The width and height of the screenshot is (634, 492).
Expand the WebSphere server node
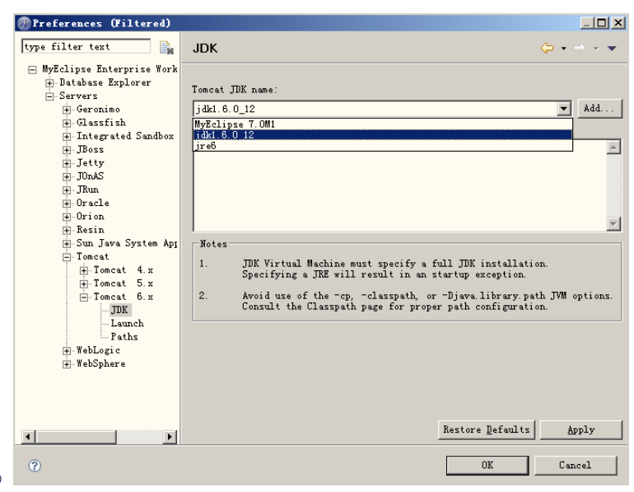[x=67, y=364]
